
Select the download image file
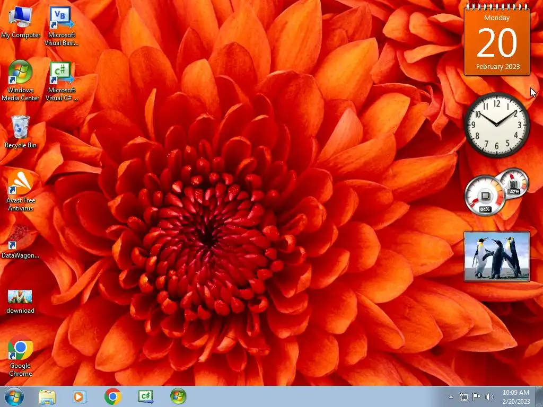click(20, 302)
